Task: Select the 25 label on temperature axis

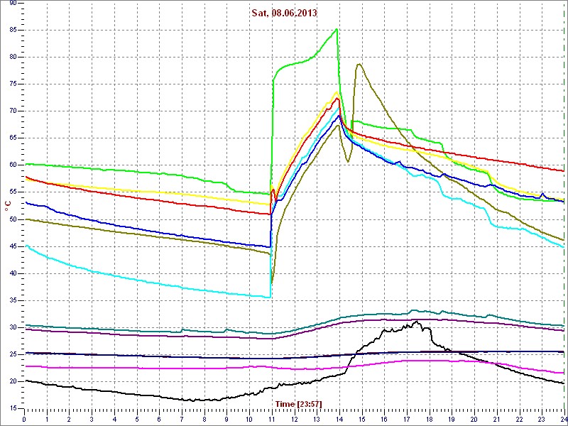Action: click(12, 354)
